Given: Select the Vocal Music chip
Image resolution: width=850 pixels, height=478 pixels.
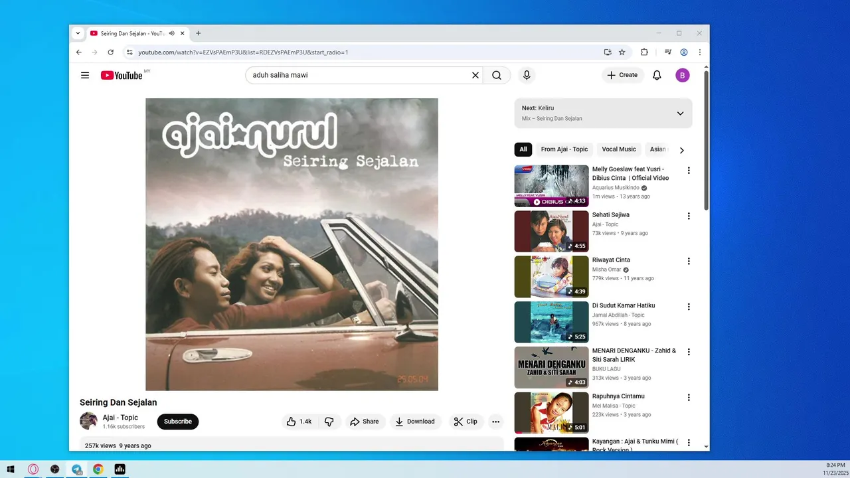Looking at the screenshot, I should (x=619, y=149).
